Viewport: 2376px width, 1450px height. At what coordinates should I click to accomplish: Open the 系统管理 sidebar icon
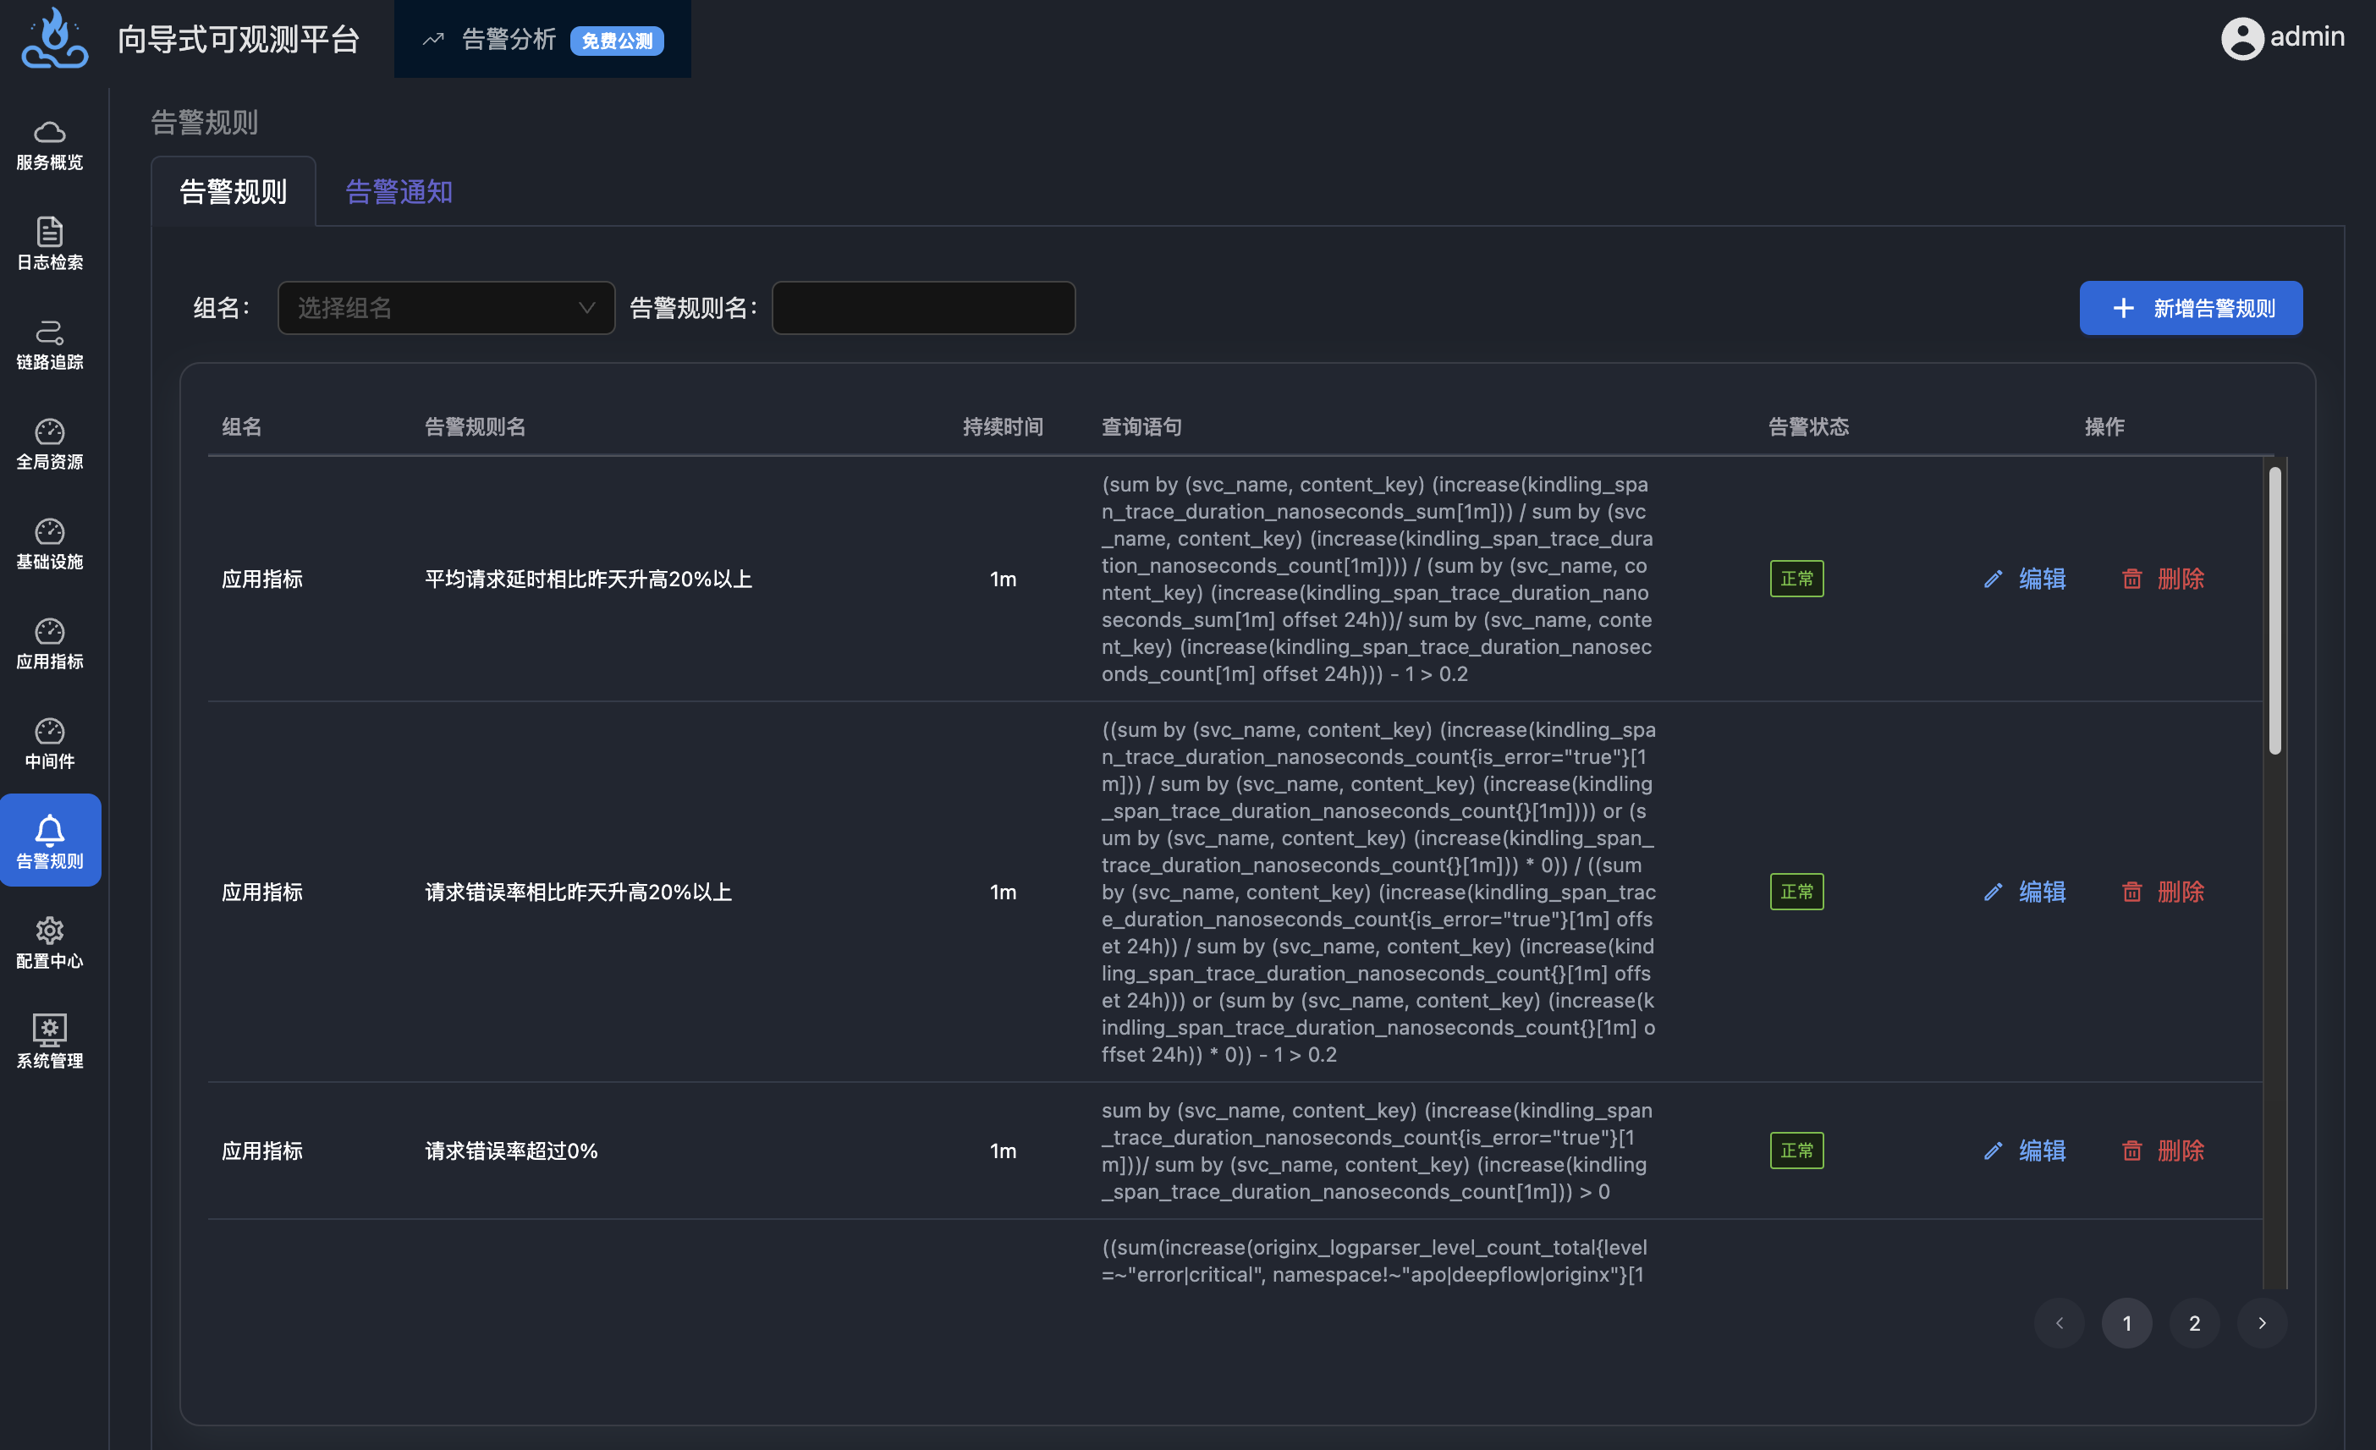(x=49, y=1030)
